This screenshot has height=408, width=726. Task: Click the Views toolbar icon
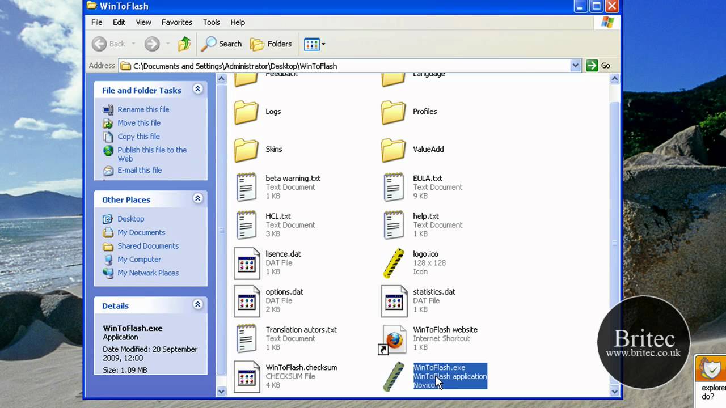[x=311, y=44]
